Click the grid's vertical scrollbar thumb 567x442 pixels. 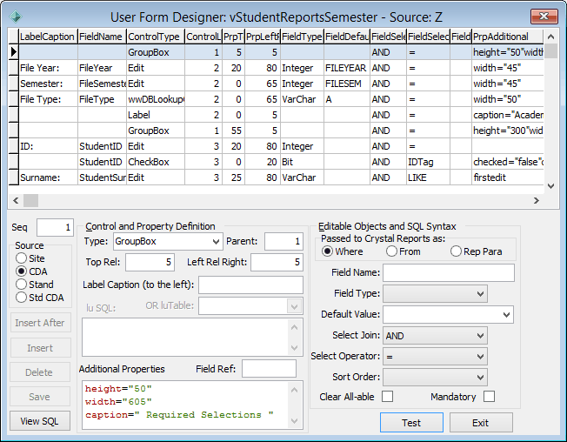pyautogui.click(x=550, y=50)
